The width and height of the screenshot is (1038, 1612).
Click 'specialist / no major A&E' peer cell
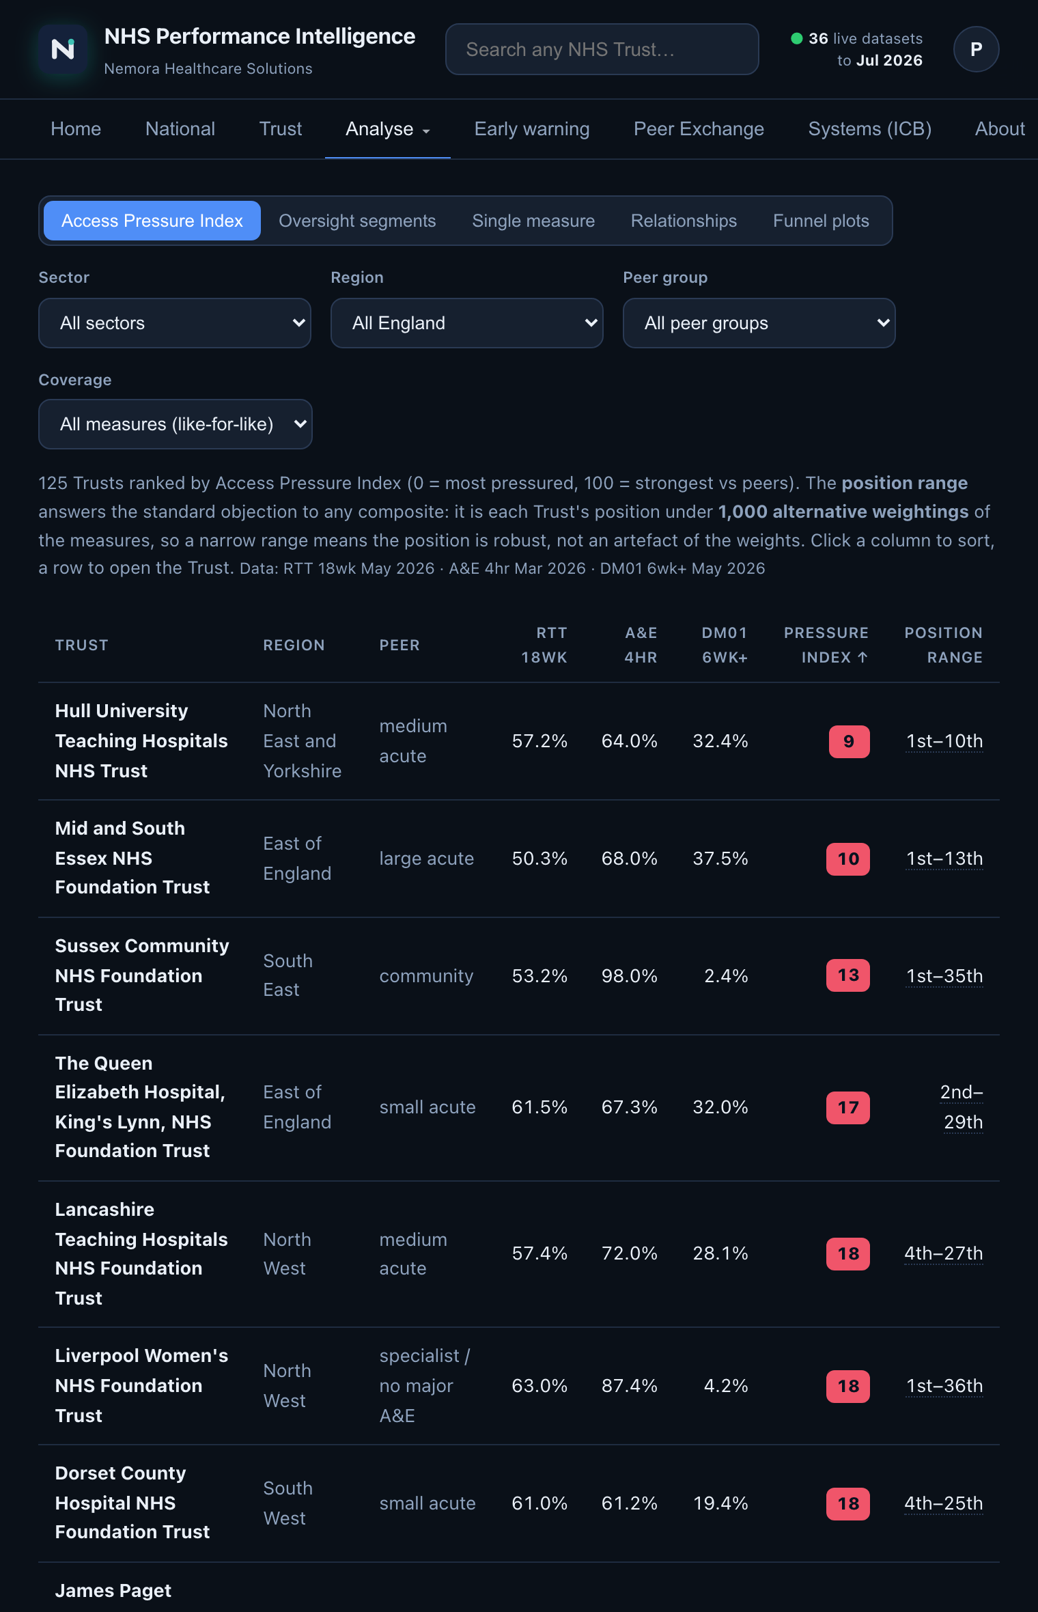[425, 1386]
